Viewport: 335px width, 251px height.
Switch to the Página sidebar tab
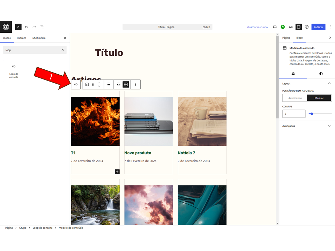[x=286, y=38]
